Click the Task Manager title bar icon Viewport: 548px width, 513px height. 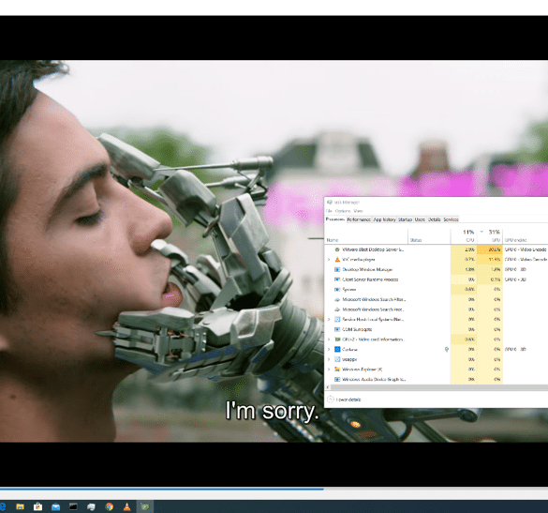329,203
